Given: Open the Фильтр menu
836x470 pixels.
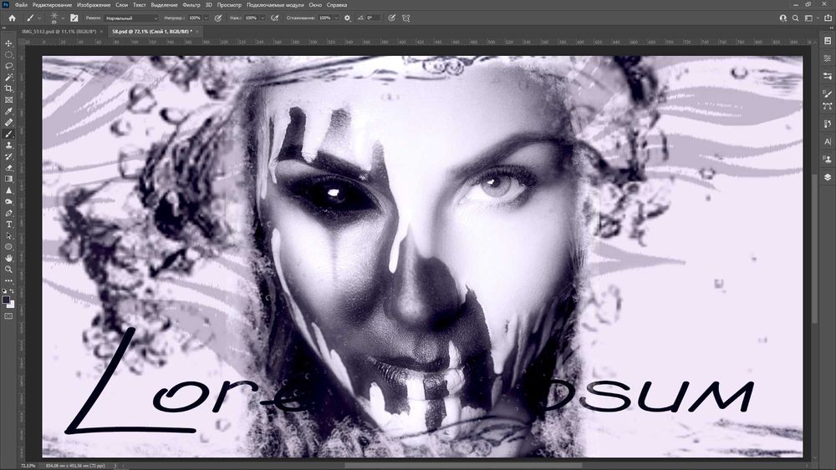Looking at the screenshot, I should tap(191, 5).
